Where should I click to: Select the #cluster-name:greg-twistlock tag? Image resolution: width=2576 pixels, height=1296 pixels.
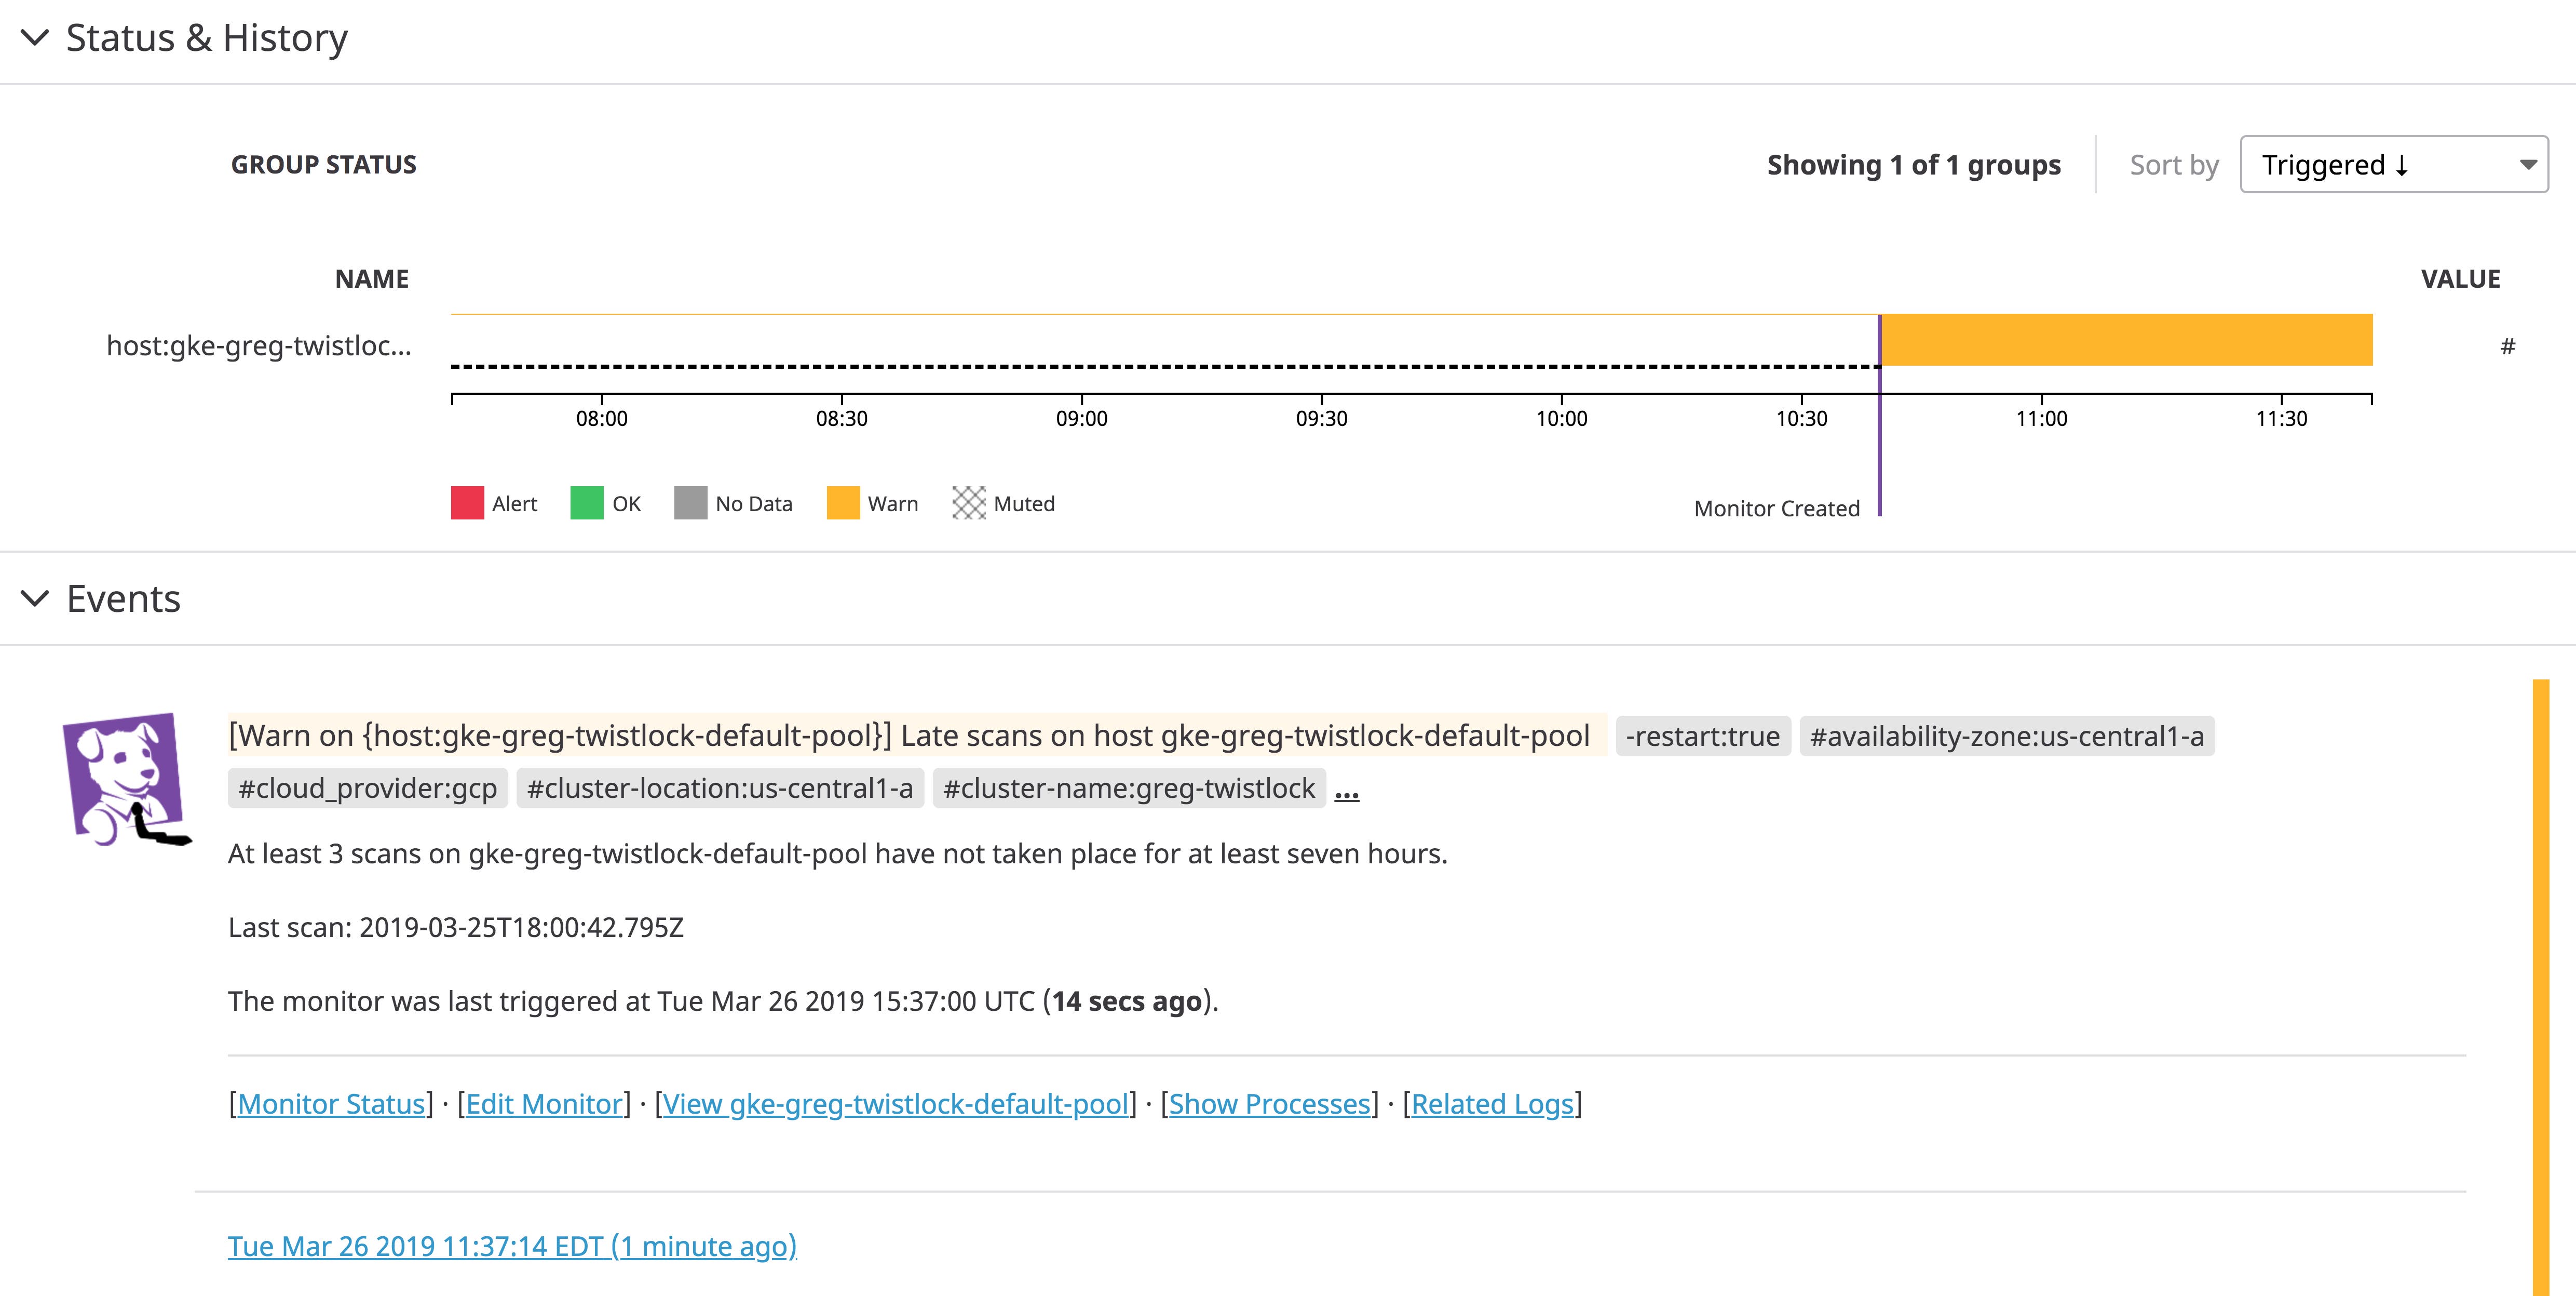(1128, 789)
